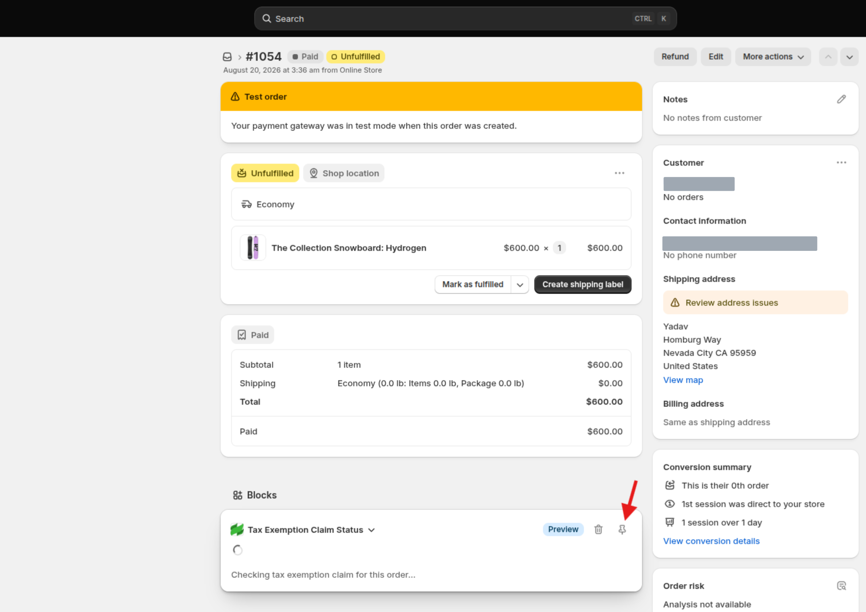866x612 pixels.
Task: Open View conversion details link
Action: [711, 541]
